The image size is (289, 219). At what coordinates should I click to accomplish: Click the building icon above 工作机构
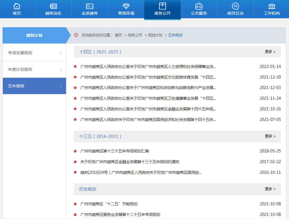click(x=272, y=6)
